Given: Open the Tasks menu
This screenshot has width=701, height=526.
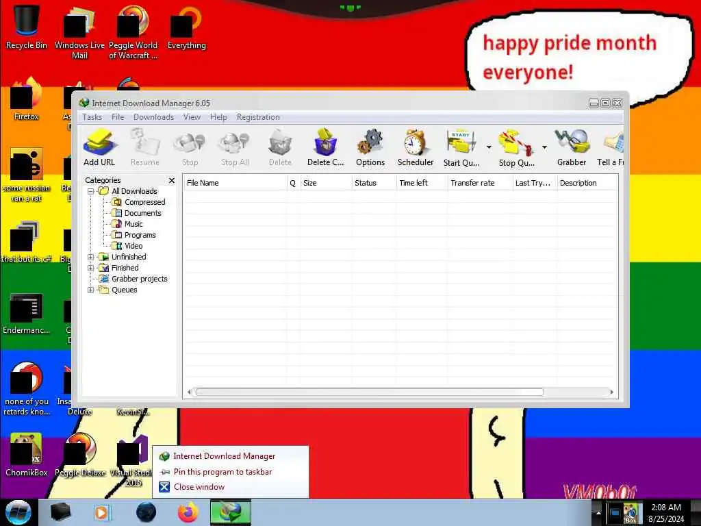Looking at the screenshot, I should 92,117.
